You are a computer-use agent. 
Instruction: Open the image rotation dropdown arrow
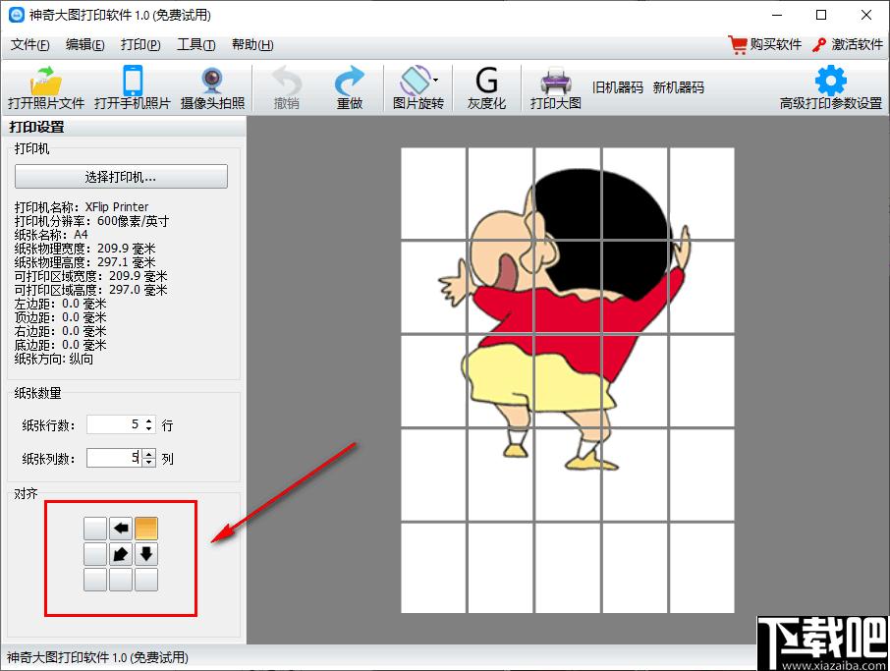click(436, 80)
